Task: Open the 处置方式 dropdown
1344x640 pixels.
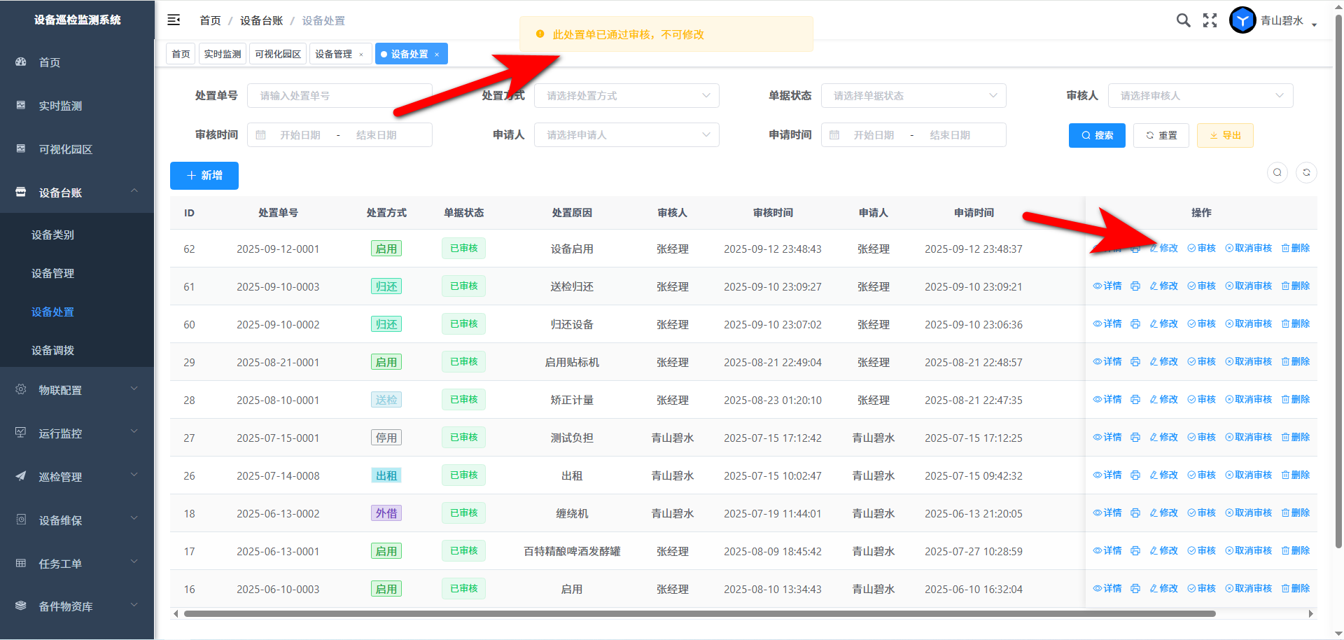Action: click(x=626, y=96)
